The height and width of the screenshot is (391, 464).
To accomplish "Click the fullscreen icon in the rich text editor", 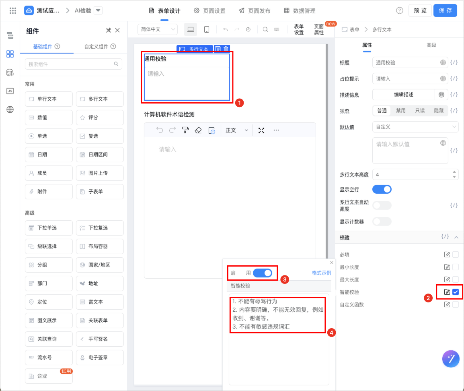I will (x=261, y=130).
